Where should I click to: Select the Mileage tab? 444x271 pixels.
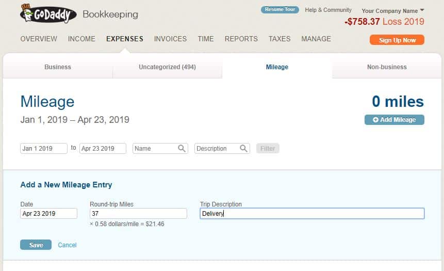click(x=277, y=67)
